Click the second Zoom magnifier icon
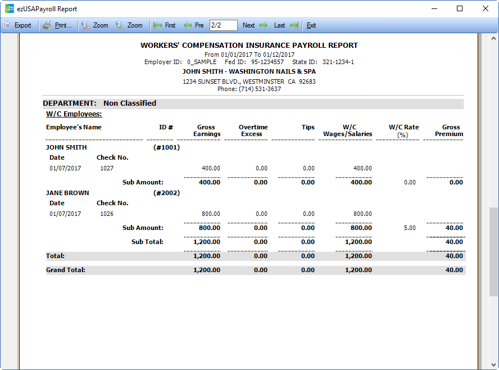Viewport: 499px width, 370px height. click(x=120, y=25)
